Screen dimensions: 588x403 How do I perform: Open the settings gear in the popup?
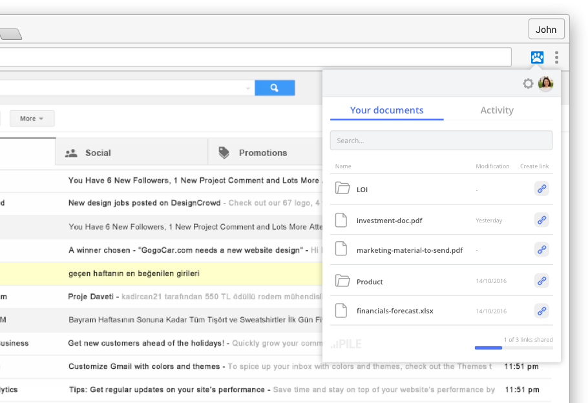528,83
